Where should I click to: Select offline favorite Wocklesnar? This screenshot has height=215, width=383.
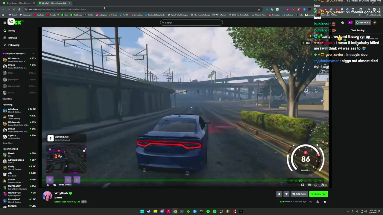[x=19, y=86]
